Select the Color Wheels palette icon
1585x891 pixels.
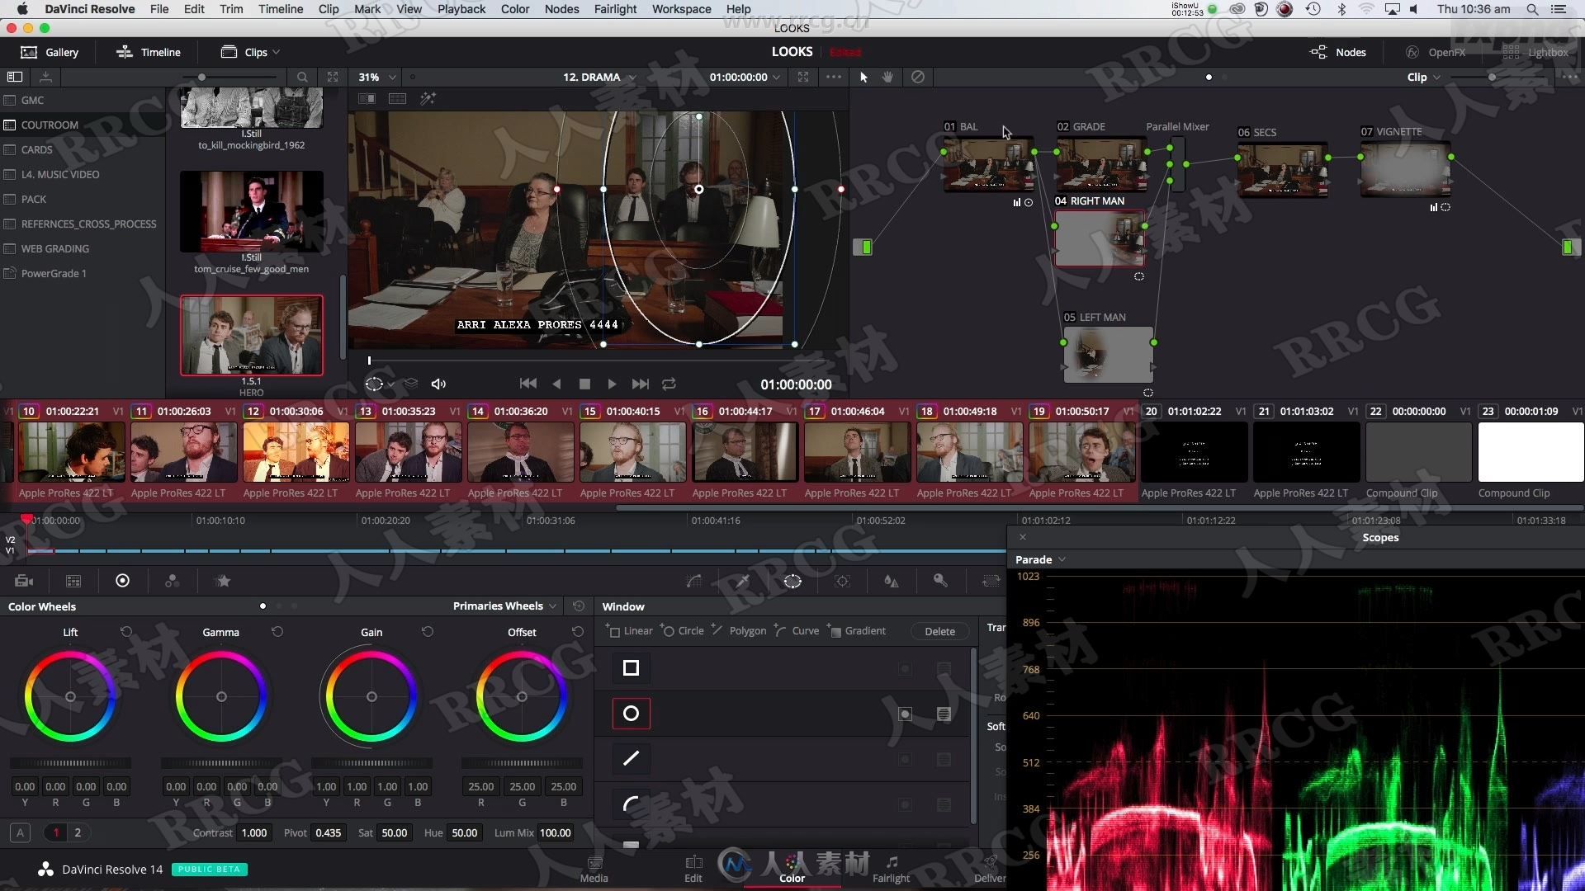tap(122, 581)
